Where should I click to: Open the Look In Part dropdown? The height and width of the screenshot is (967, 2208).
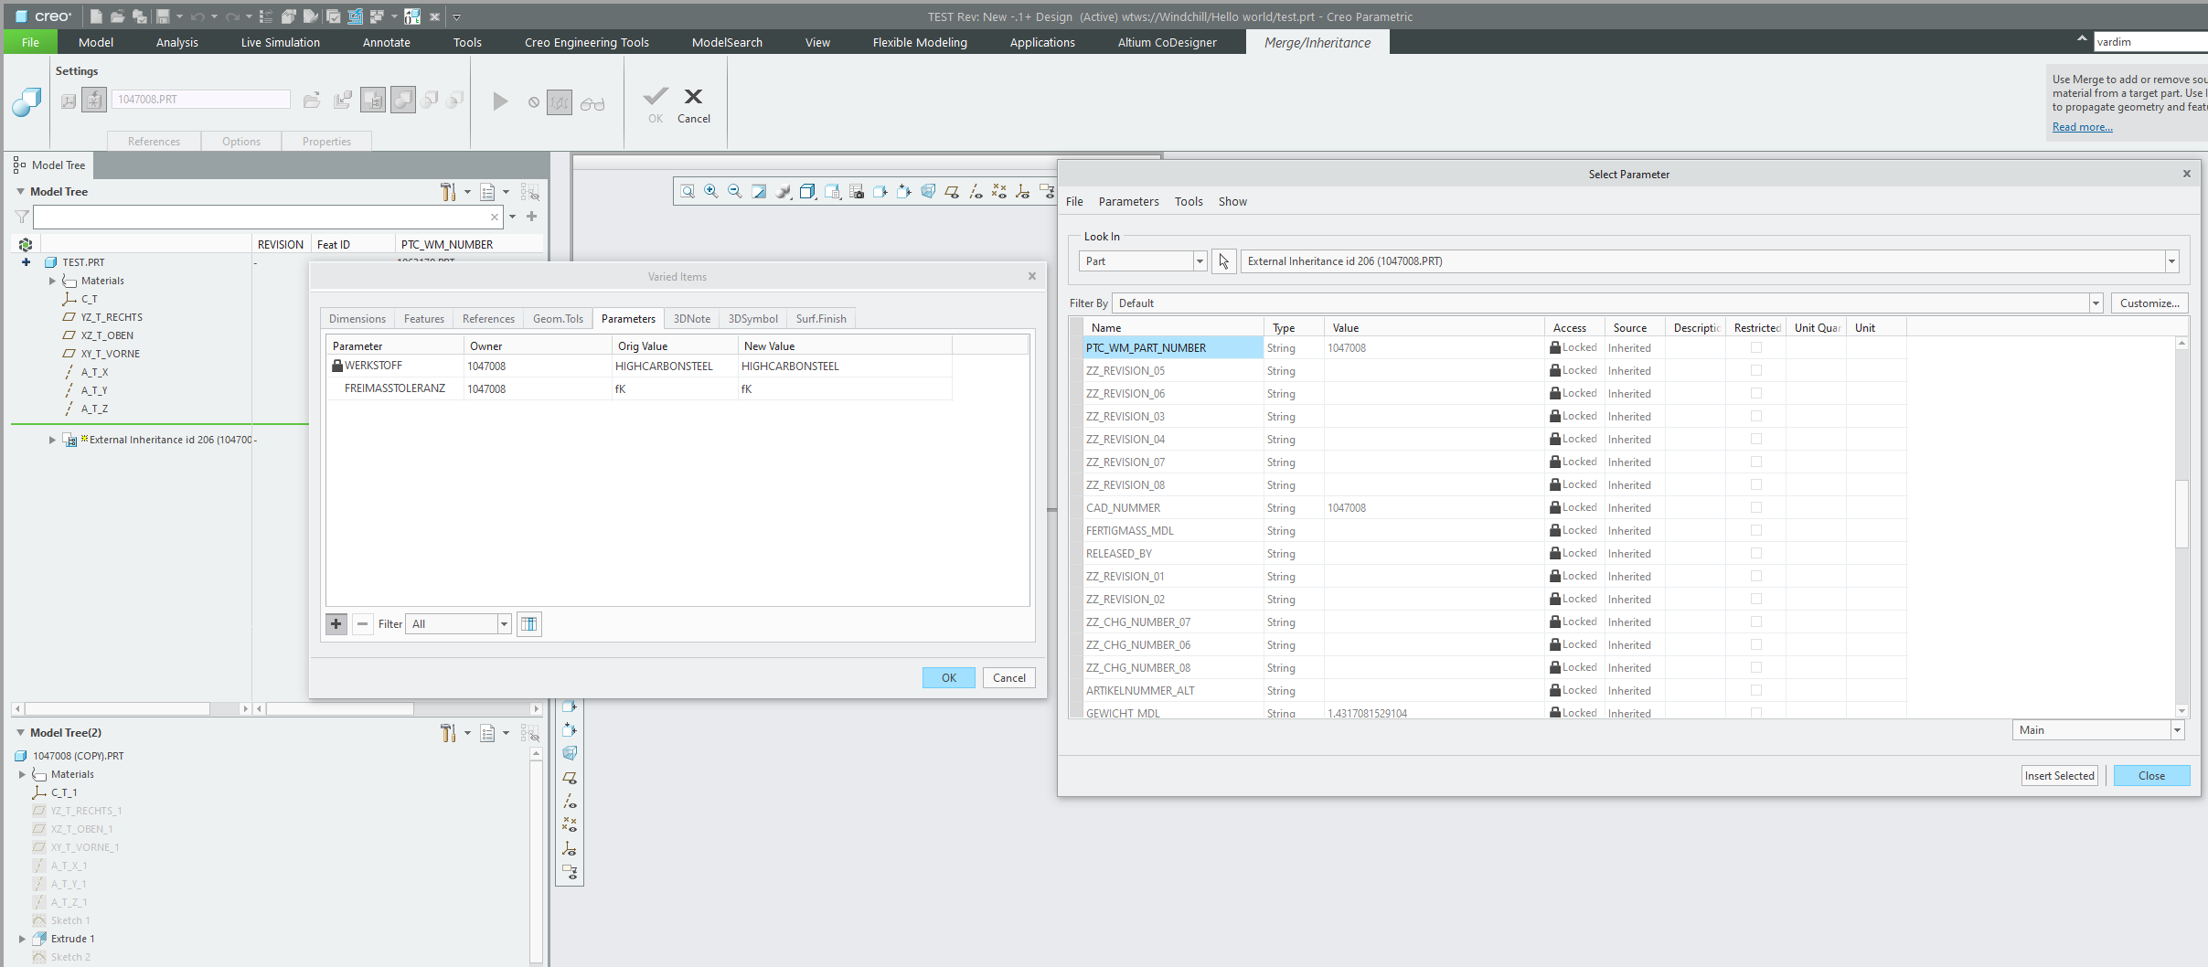pyautogui.click(x=1199, y=260)
